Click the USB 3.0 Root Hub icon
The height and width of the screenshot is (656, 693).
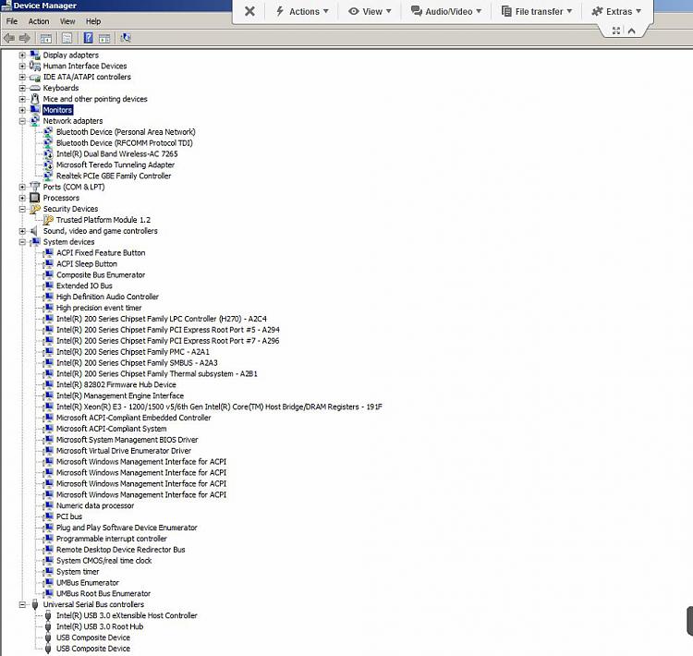point(48,626)
